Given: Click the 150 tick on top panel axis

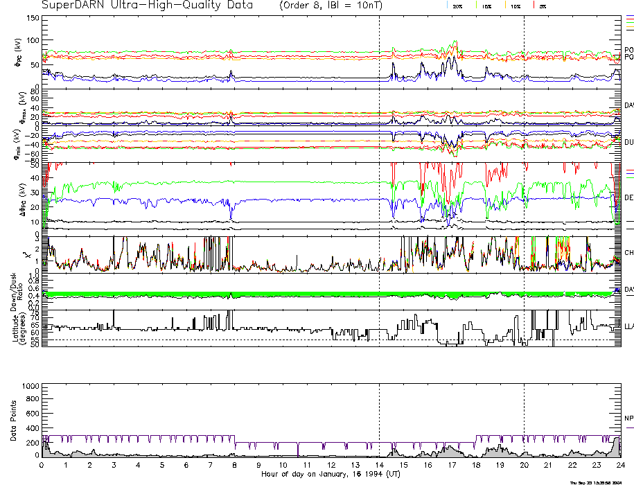Looking at the screenshot, I should pyautogui.click(x=33, y=17).
